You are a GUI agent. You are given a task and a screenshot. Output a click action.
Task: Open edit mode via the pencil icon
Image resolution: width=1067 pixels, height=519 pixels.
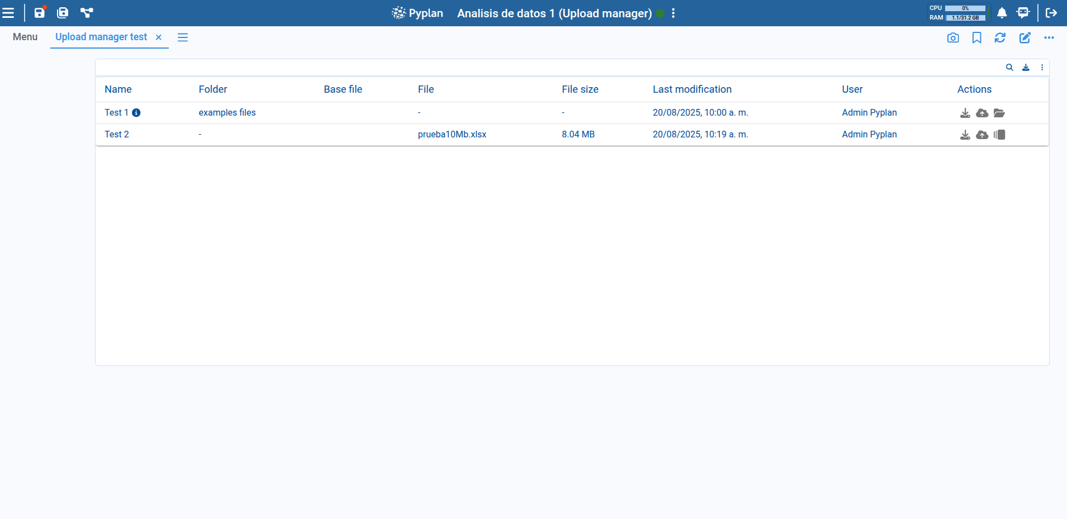point(1024,37)
